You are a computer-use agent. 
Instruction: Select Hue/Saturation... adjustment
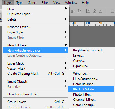pyautogui.click(x=91, y=79)
